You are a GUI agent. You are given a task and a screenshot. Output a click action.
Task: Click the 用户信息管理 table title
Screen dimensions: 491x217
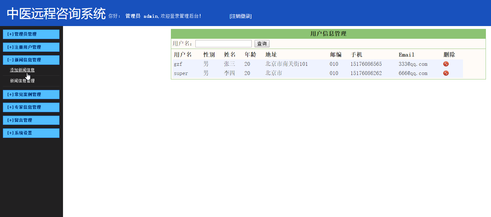point(328,34)
